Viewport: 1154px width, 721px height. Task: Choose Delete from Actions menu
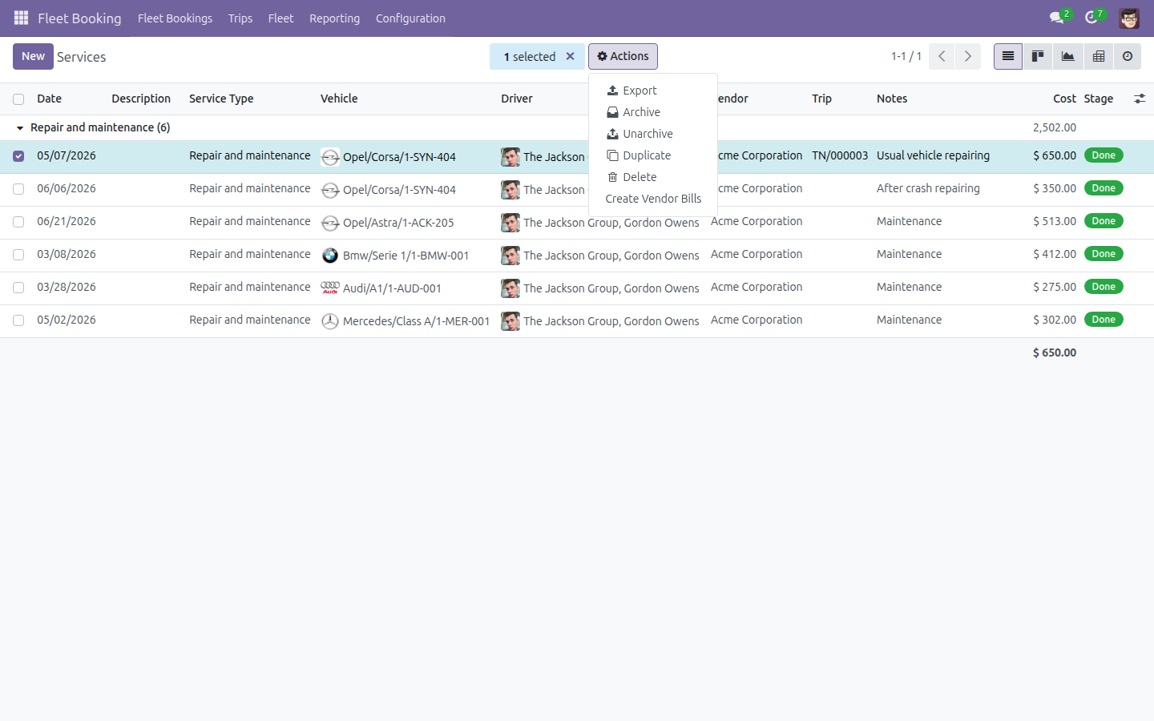click(x=653, y=177)
